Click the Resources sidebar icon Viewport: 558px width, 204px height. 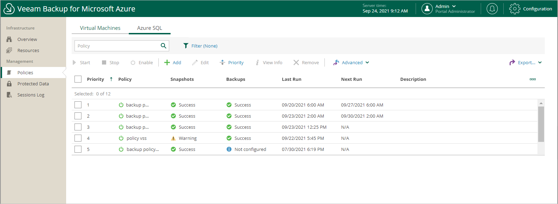[x=9, y=50]
